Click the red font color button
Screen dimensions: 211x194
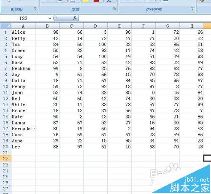[96, 1]
